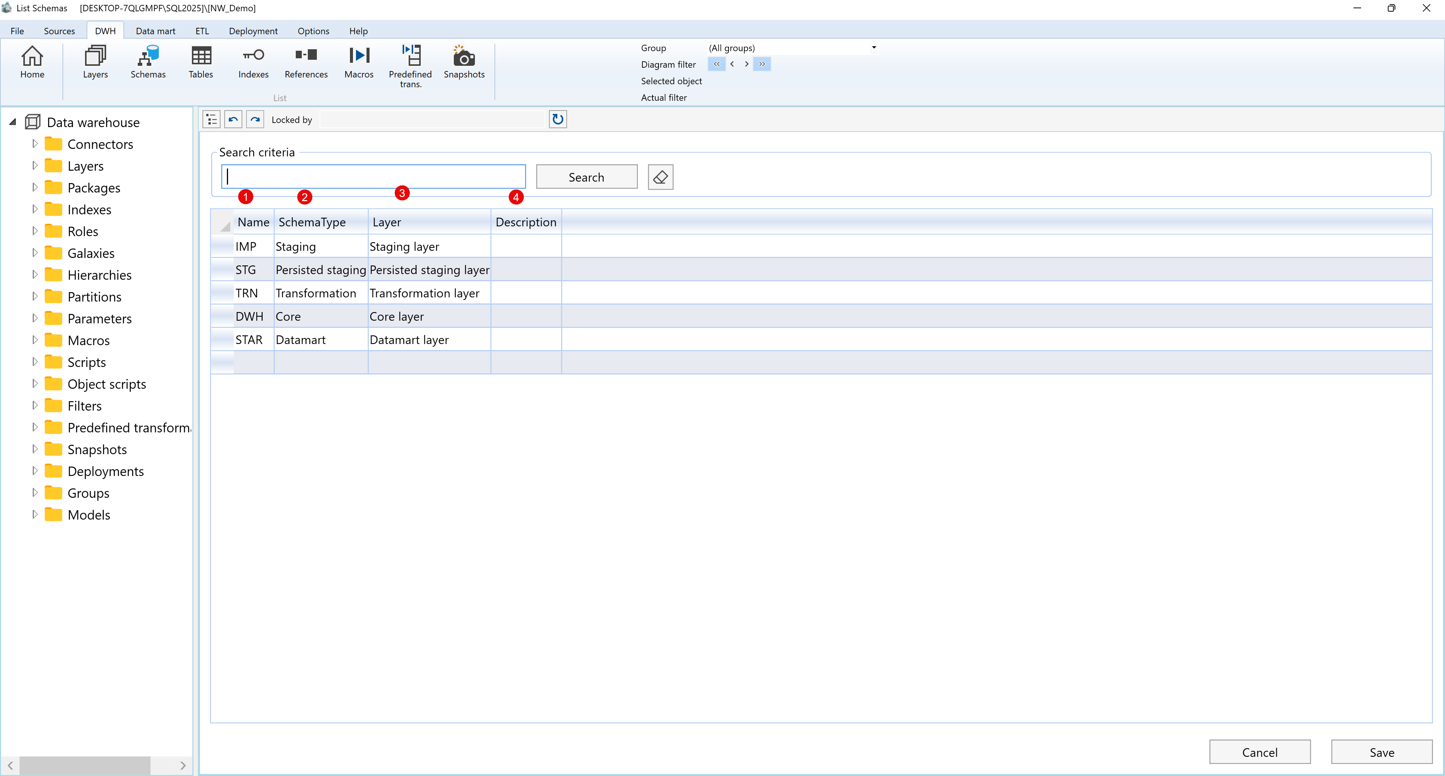This screenshot has height=776, width=1445.
Task: Open the Tables list icon
Action: click(x=200, y=62)
